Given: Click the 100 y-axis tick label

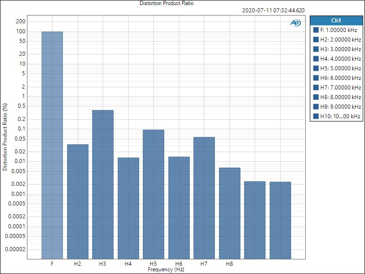Looking at the screenshot, I should pos(21,32).
